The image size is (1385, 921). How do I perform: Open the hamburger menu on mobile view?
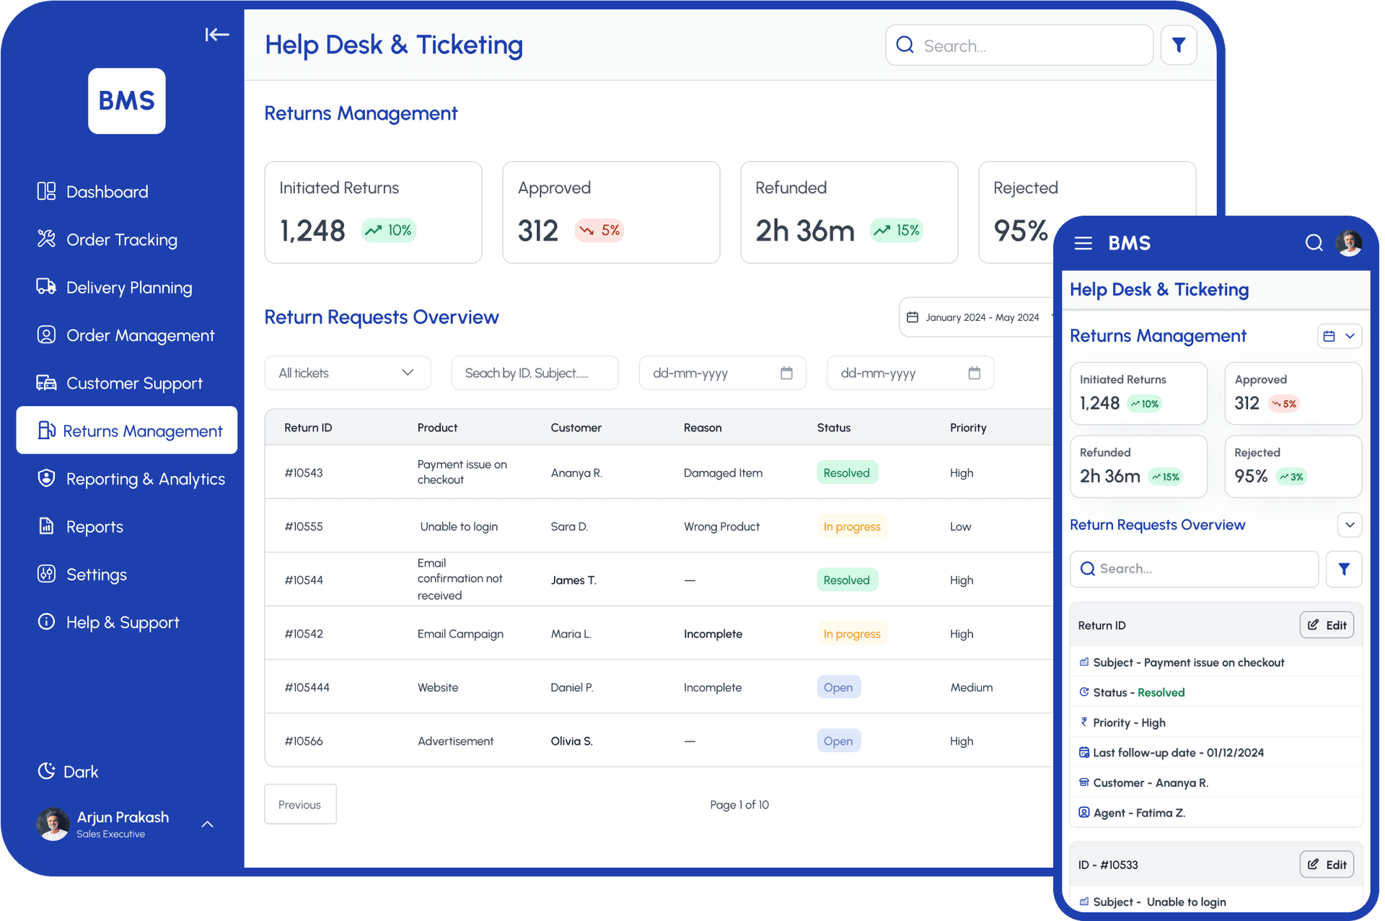coord(1083,243)
